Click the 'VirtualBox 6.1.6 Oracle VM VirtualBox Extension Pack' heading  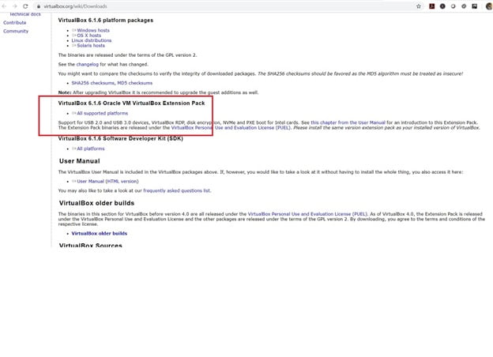(131, 103)
